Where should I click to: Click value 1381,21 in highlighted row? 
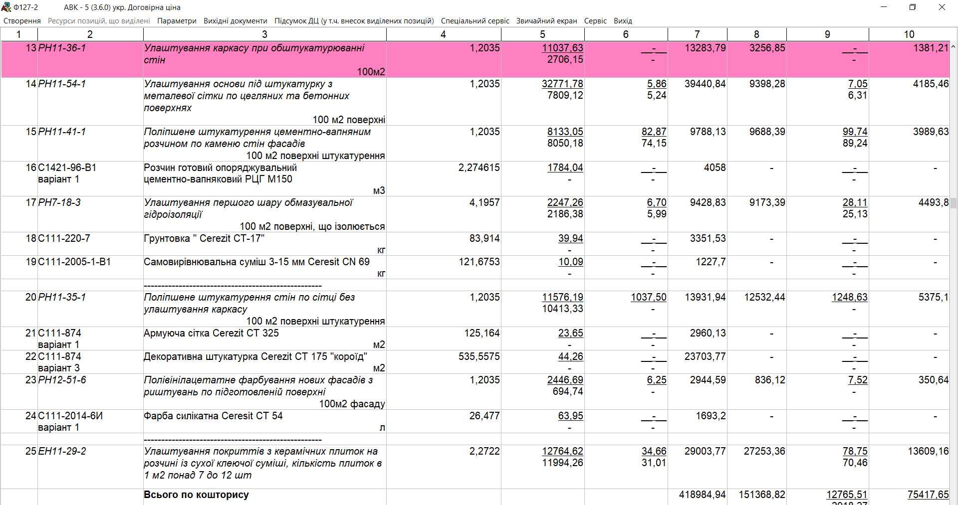(931, 48)
